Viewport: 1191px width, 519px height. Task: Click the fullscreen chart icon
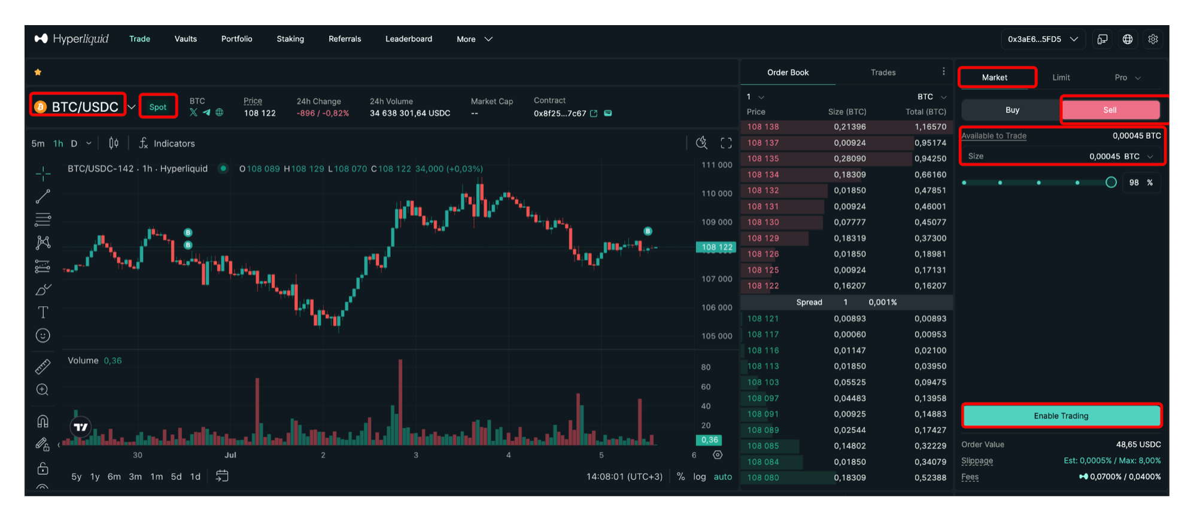point(726,143)
